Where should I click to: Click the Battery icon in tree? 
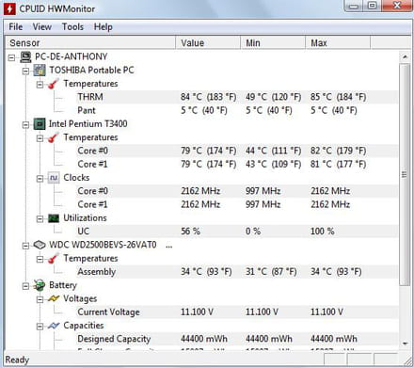(x=40, y=285)
